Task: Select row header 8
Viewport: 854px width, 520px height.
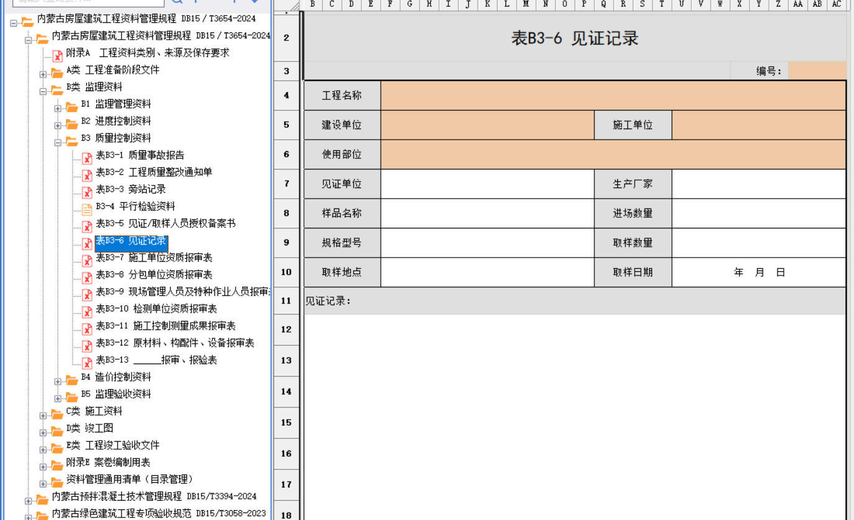Action: 286,213
